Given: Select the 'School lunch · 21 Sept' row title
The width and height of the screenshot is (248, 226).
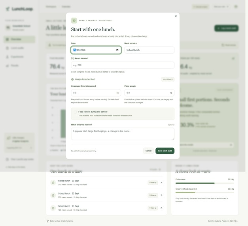Looking at the screenshot, I should coord(69,206).
